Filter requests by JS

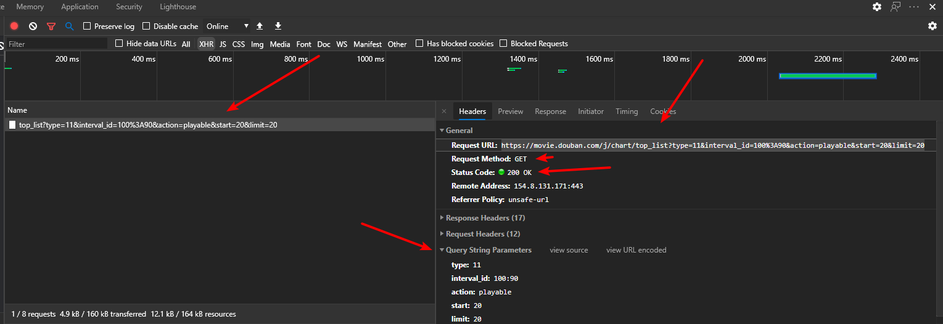223,44
